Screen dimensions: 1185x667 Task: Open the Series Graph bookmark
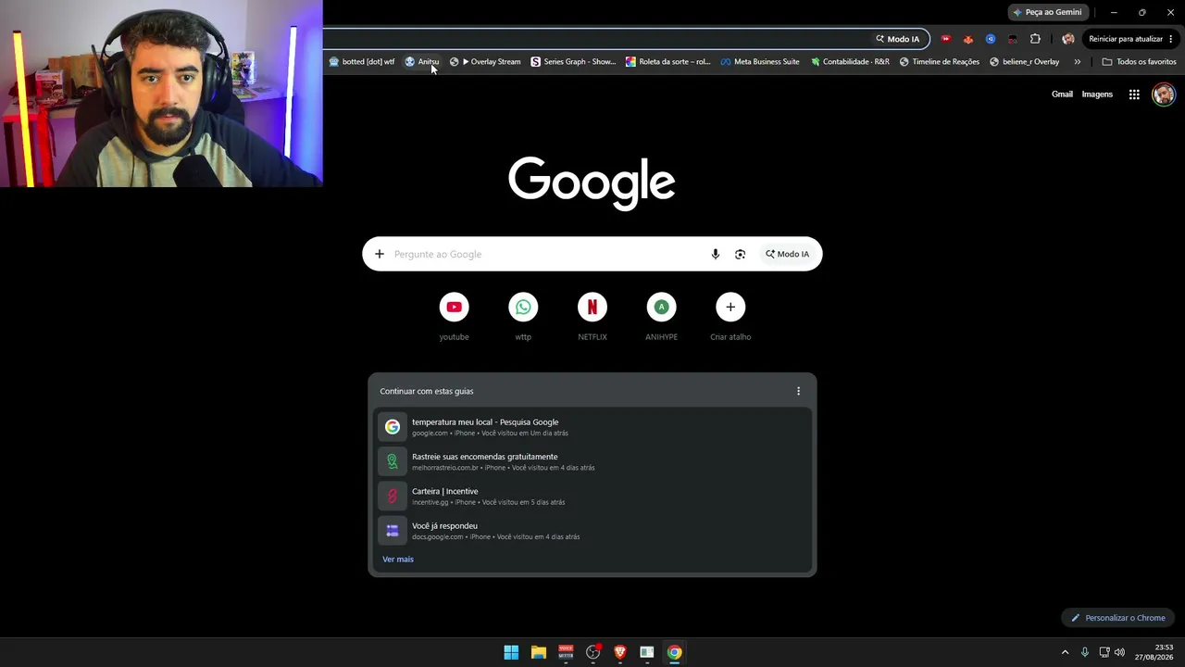[x=573, y=62]
